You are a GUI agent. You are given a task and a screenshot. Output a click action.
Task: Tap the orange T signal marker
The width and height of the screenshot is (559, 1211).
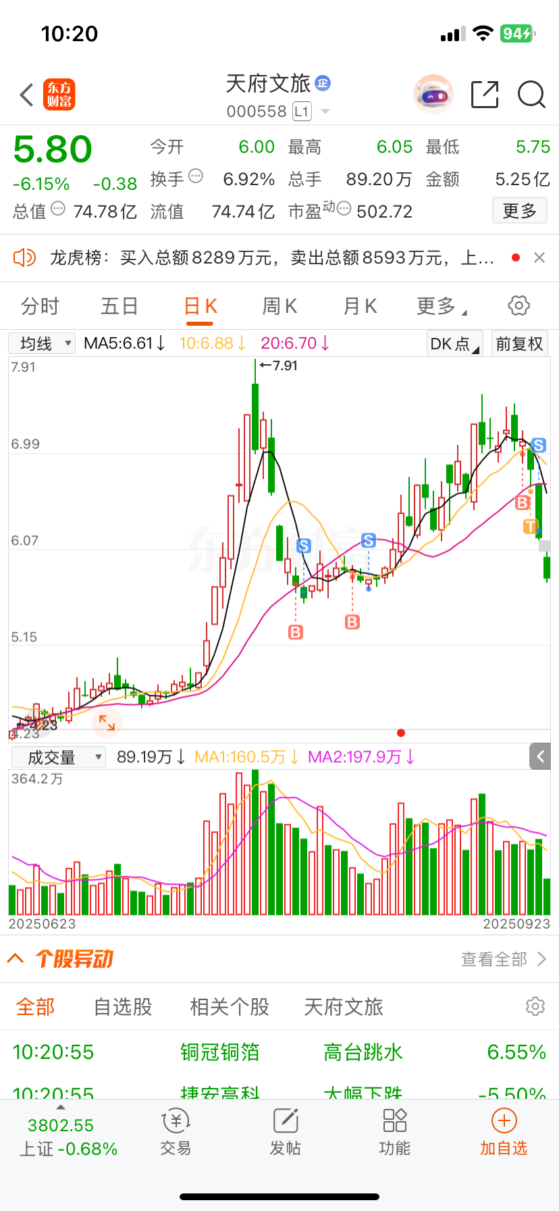click(x=530, y=526)
